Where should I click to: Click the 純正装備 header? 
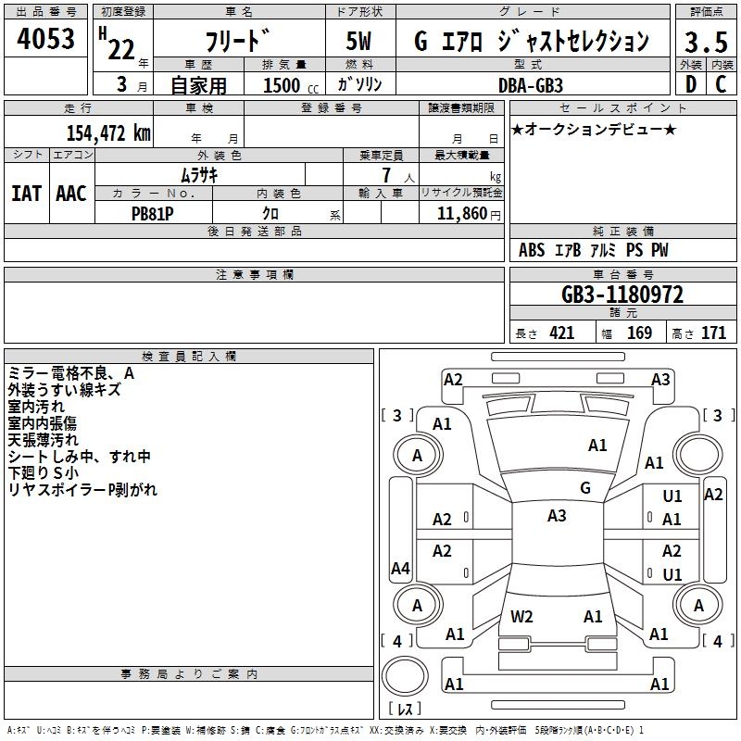coord(623,232)
